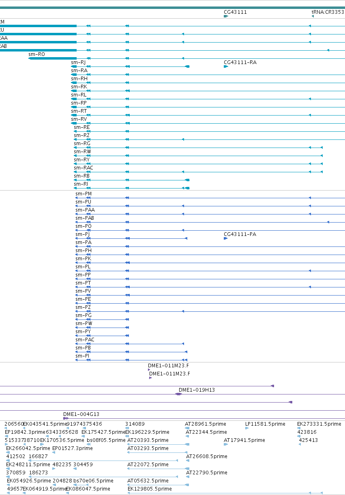This screenshot has height=495, width=345.
Task: Select the sm-RO transcript label
Action: click(36, 54)
